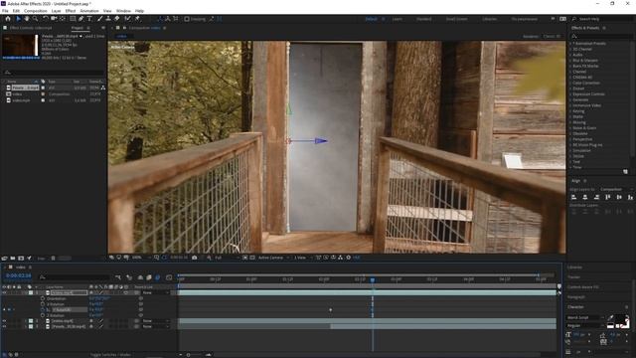Screen dimensions: 636x358
Task: Select the Brush tool
Action: [x=99, y=19]
